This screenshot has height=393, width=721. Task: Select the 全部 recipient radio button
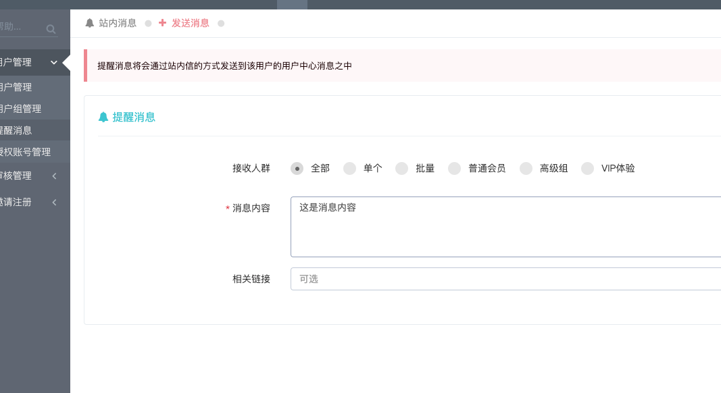297,169
